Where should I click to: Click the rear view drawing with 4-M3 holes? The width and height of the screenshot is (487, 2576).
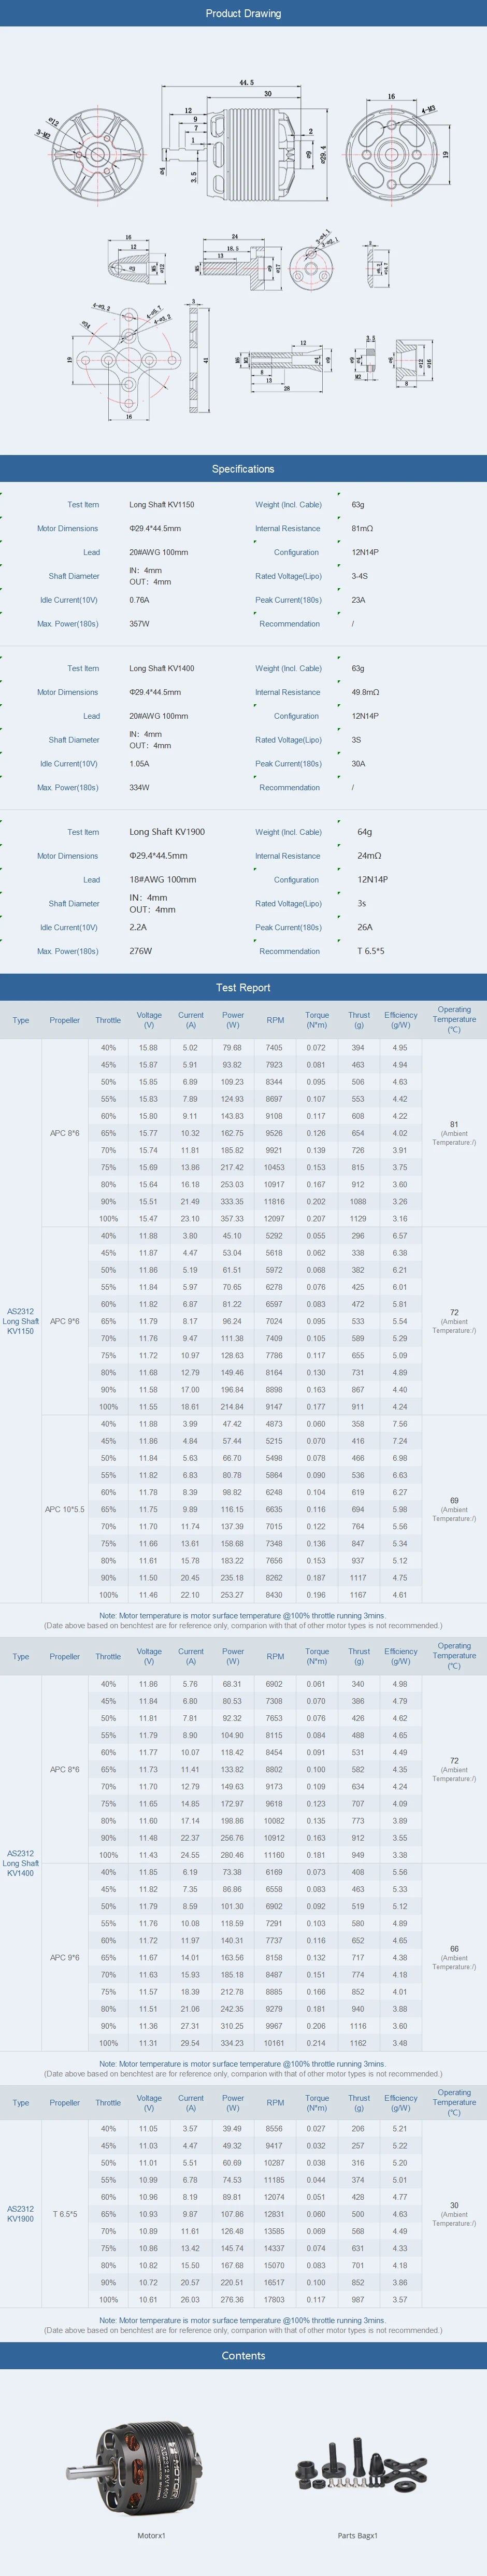click(x=394, y=148)
